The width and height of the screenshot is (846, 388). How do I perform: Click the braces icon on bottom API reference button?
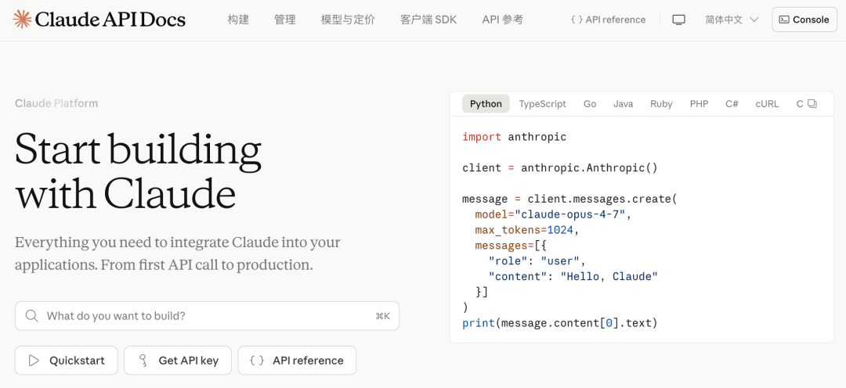tap(257, 361)
